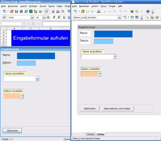Export directly as PDF in Calc

pos(53,11)
